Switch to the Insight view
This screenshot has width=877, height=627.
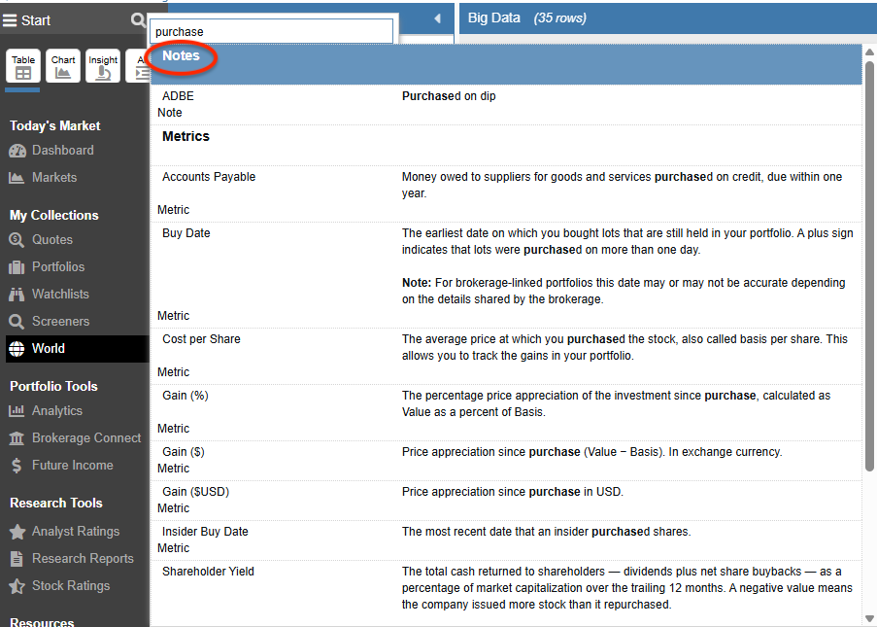pos(103,66)
